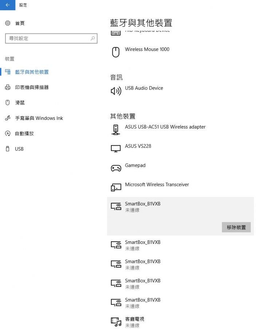Viewport: 262px width, 332px height.
Task: Click the Gamepad controller icon
Action: tap(116, 168)
